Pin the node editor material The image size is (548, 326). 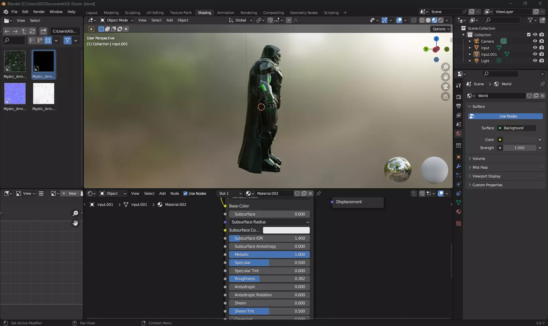(x=319, y=193)
